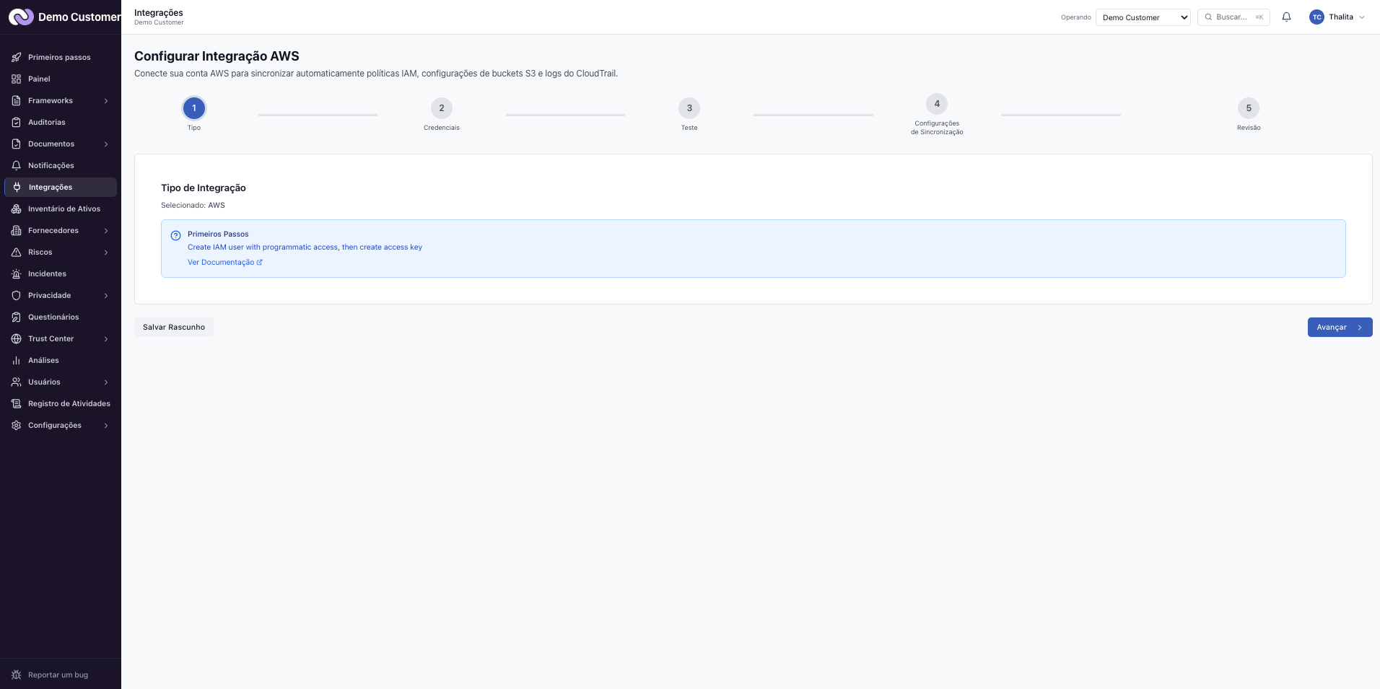Click the Avançar button

1340,327
